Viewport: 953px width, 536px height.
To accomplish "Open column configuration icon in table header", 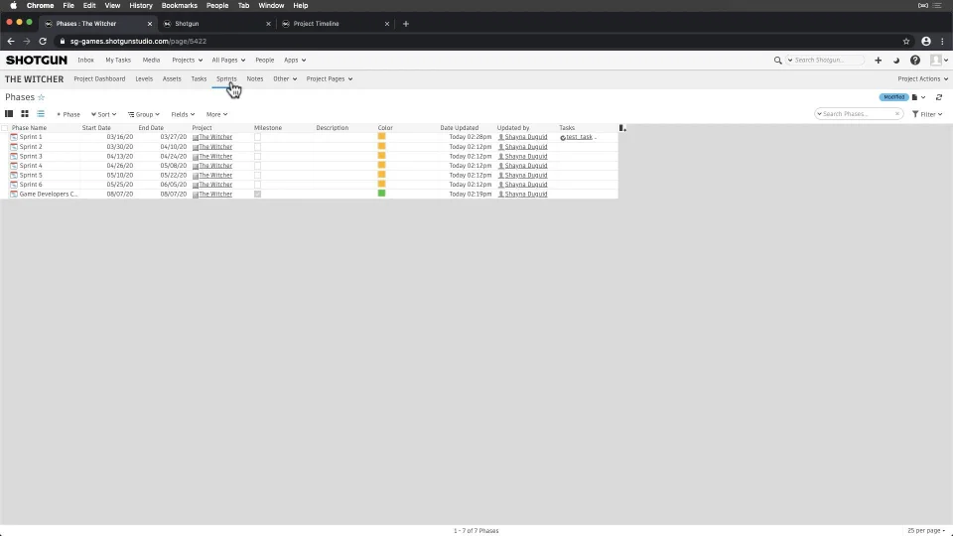I will (622, 128).
